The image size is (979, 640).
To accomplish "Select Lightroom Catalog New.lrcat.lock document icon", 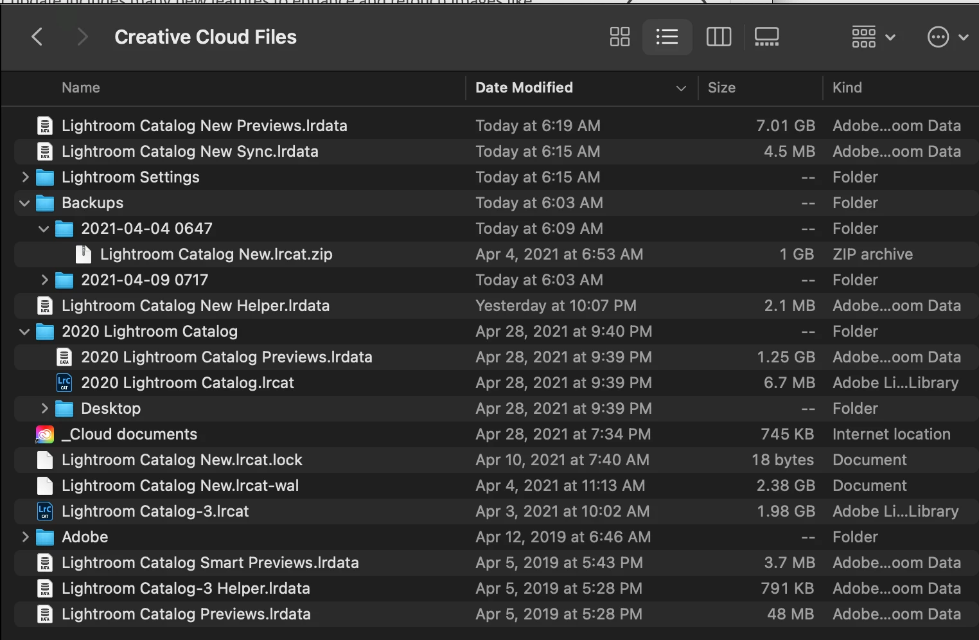I will (x=45, y=460).
